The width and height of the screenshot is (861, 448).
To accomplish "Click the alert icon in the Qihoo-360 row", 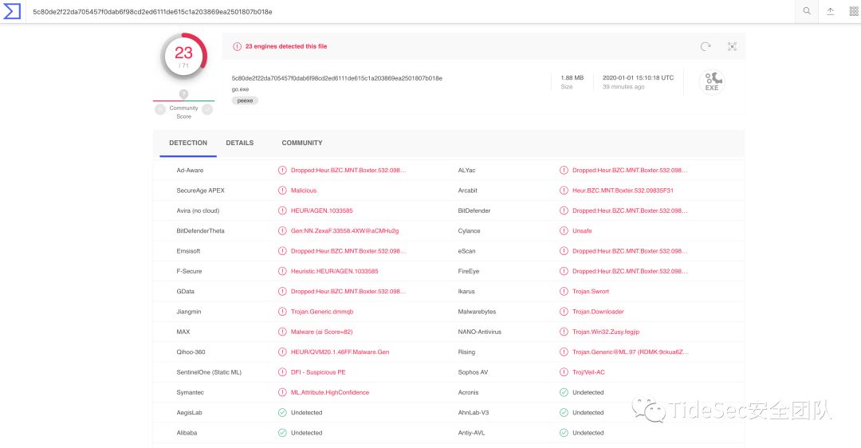I will tap(282, 352).
